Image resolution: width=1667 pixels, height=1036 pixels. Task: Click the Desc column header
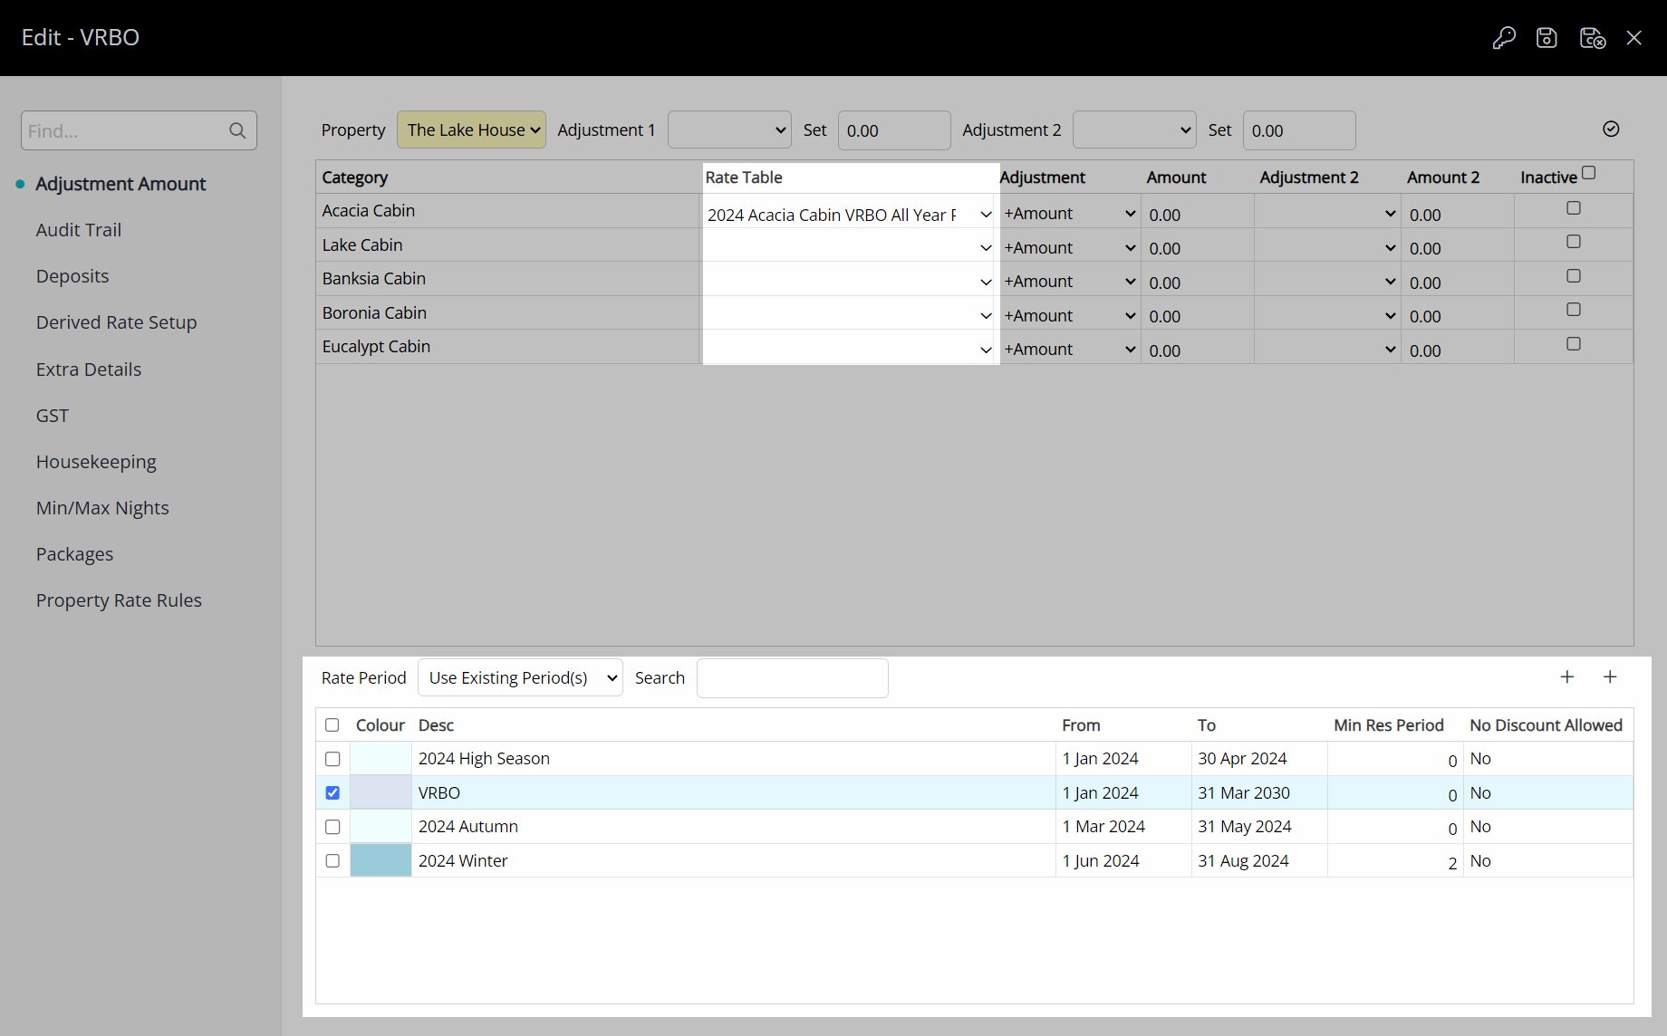(436, 725)
